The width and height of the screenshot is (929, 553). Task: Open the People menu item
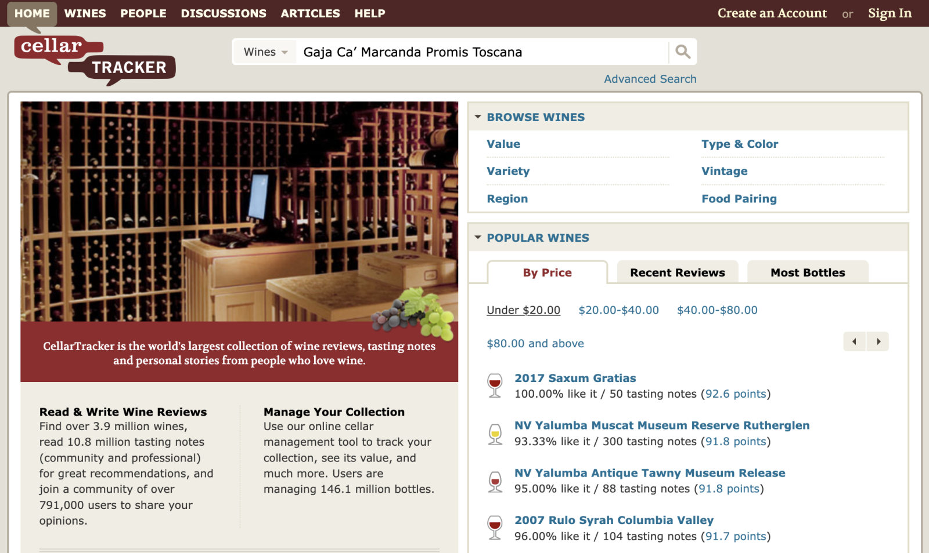[x=143, y=13]
